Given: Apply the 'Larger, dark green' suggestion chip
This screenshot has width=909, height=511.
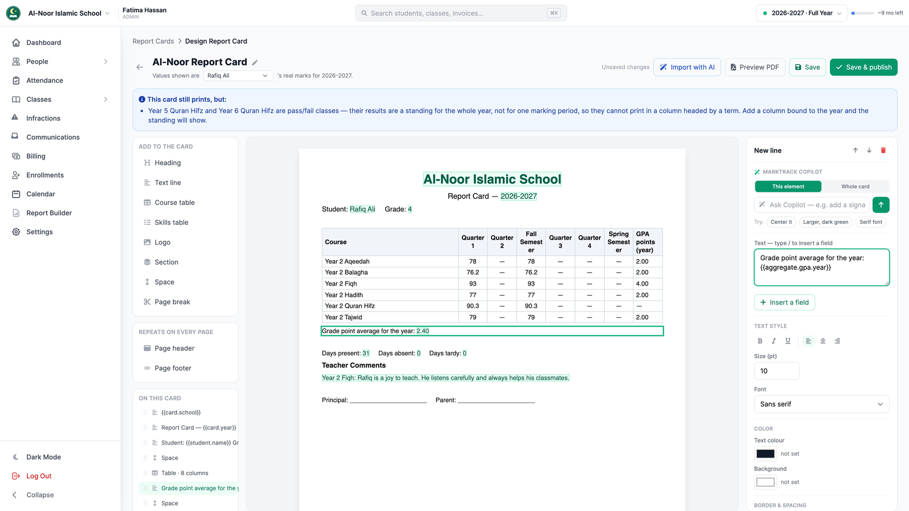Looking at the screenshot, I should tap(825, 223).
